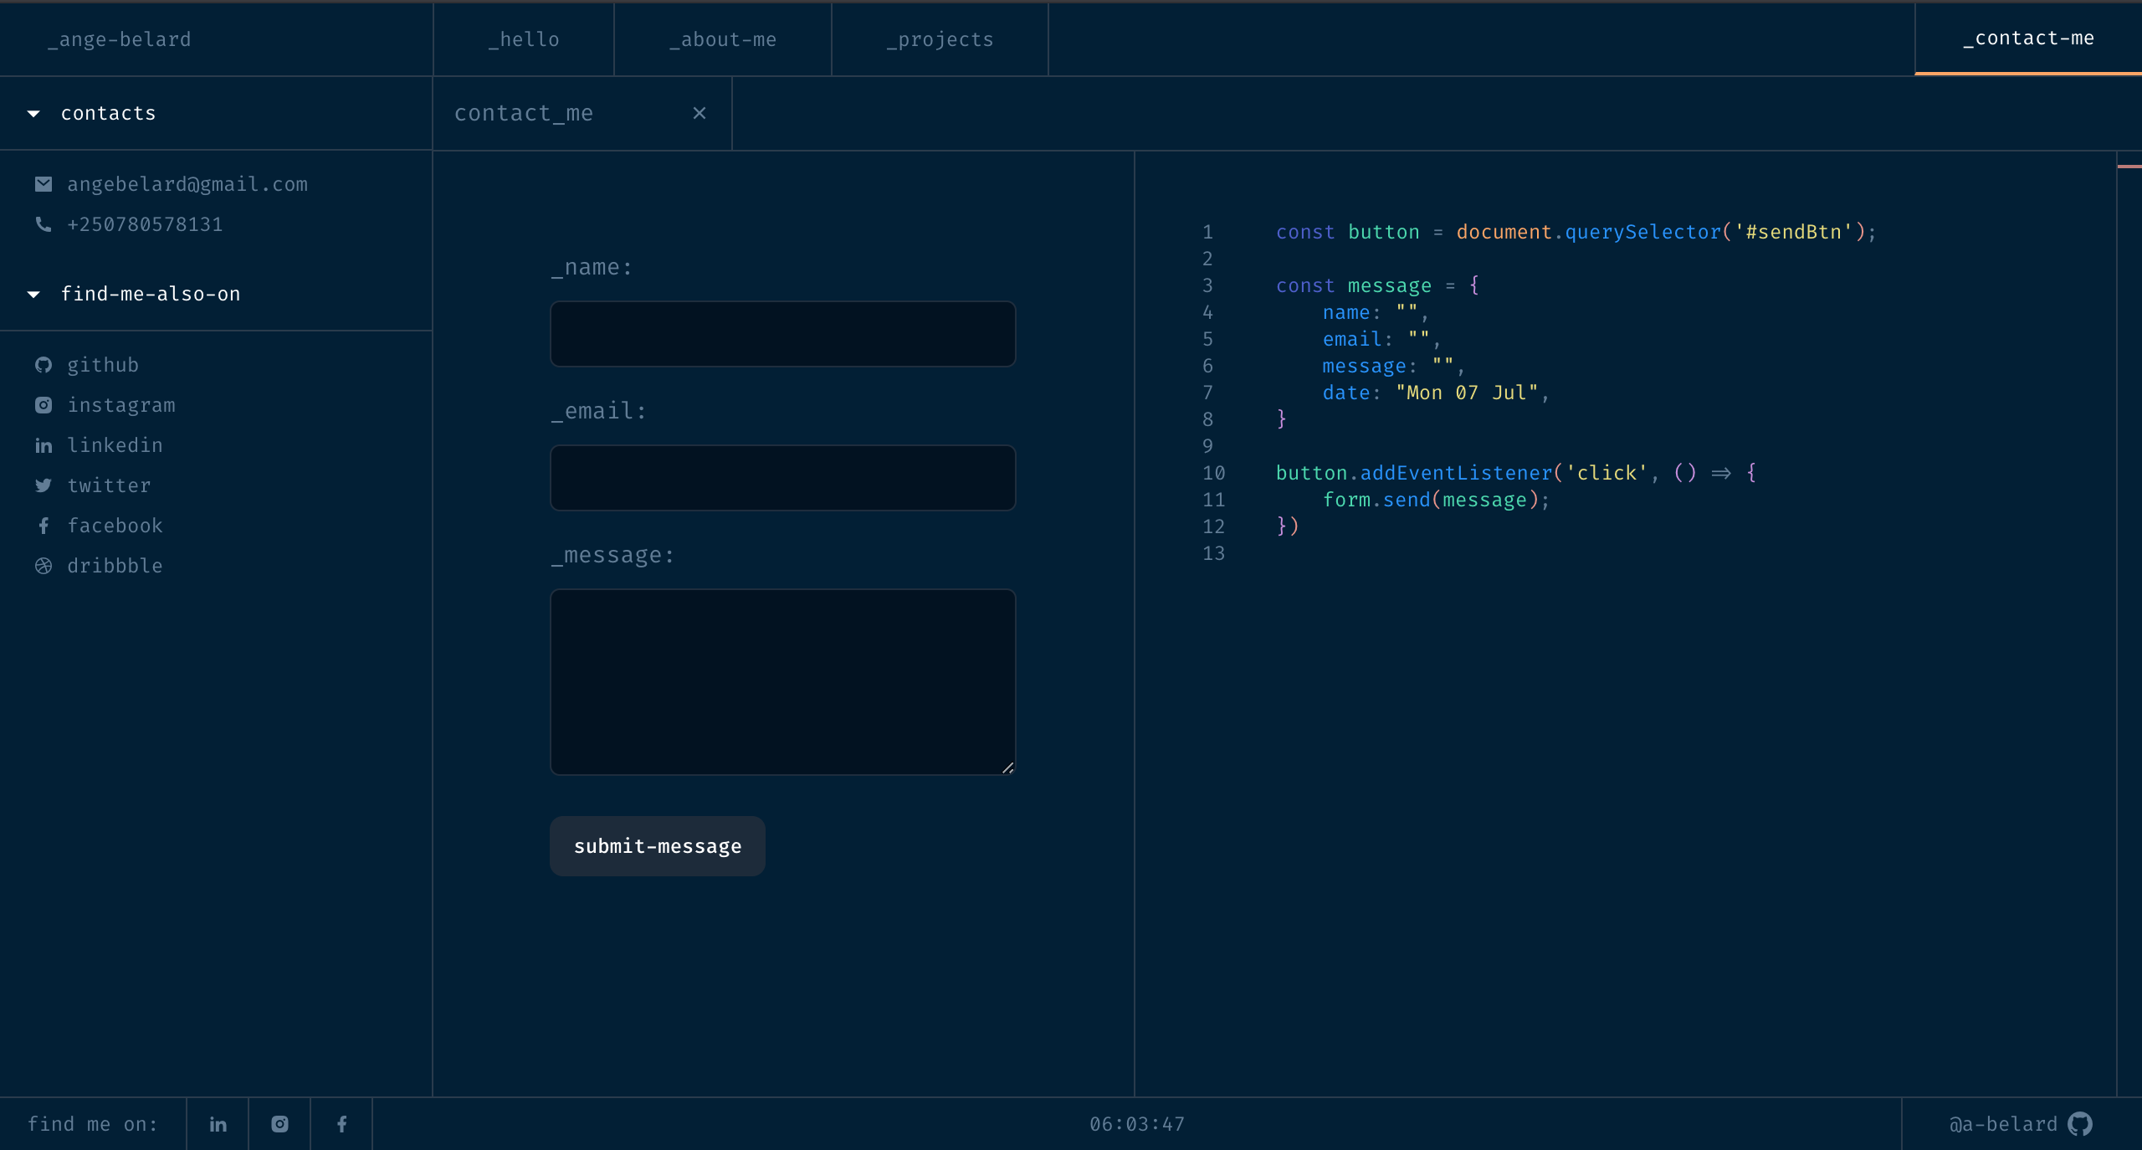The width and height of the screenshot is (2142, 1150).
Task: Go to the _hello tab
Action: coord(524,39)
